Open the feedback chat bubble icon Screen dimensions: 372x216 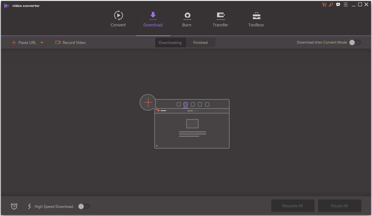(338, 4)
